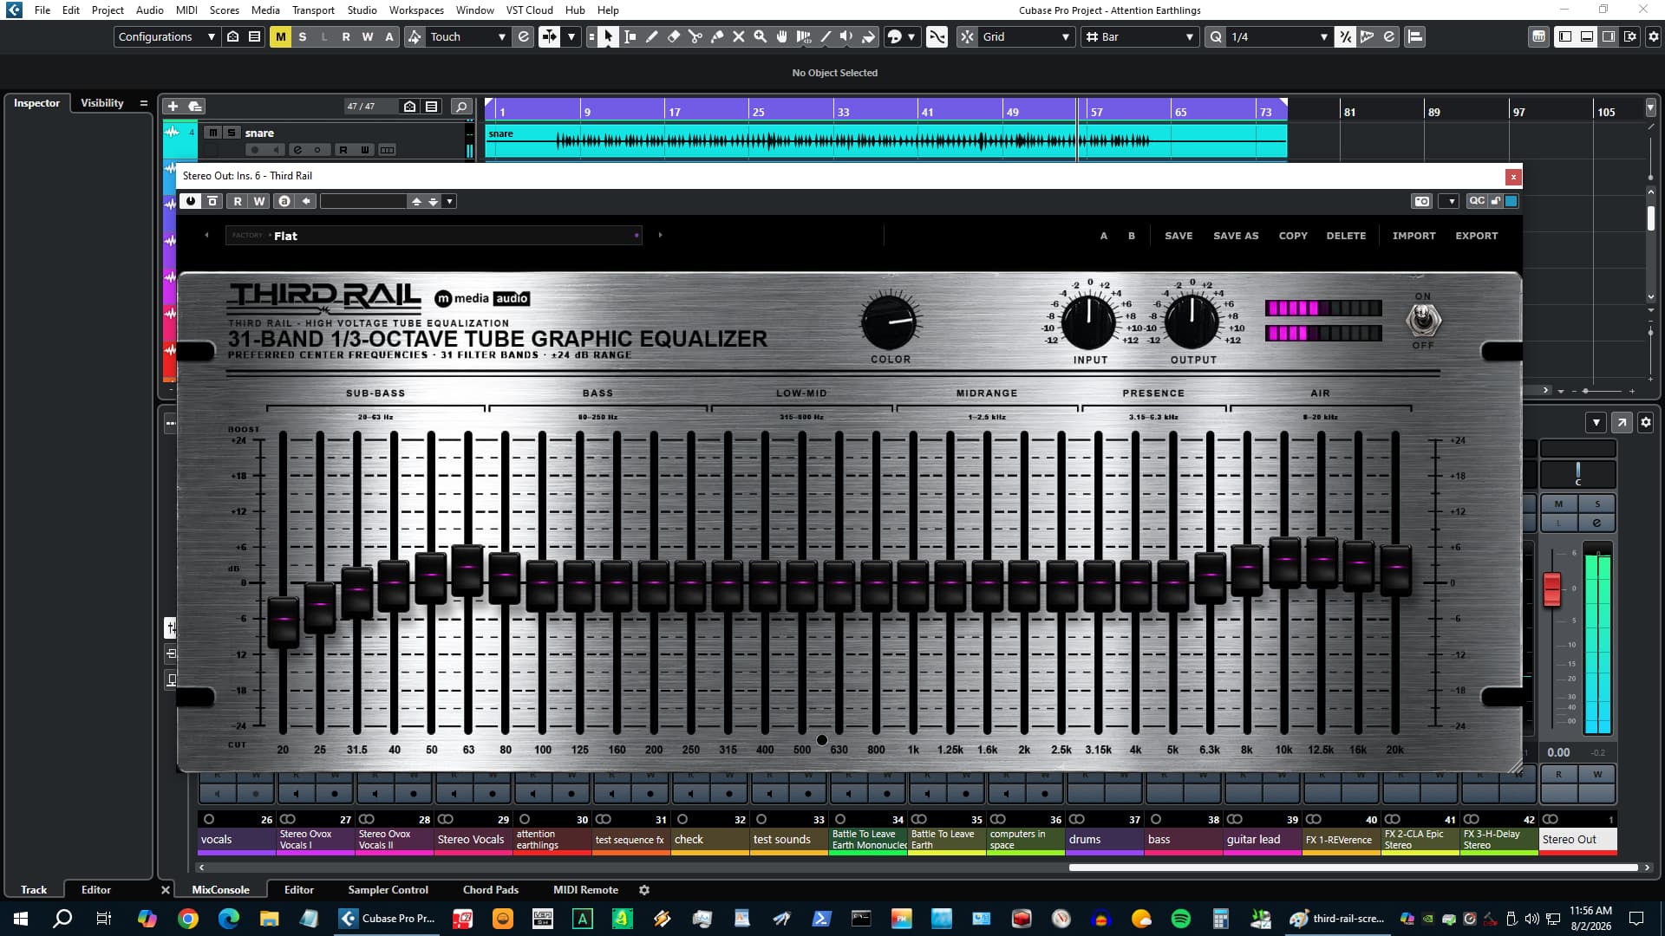This screenshot has height=936, width=1665.
Task: Open the Transport menu
Action: 313,10
